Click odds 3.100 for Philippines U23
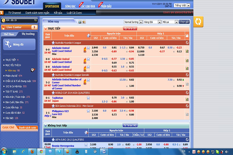The width and height of the screenshot is (233, 155). pyautogui.click(x=95, y=111)
